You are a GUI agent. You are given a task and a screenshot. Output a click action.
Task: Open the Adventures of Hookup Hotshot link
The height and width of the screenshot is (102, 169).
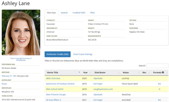pyautogui.click(x=60, y=84)
